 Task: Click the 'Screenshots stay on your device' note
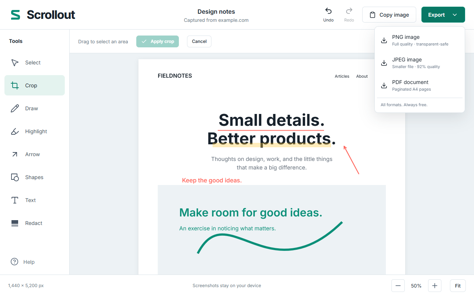click(227, 286)
